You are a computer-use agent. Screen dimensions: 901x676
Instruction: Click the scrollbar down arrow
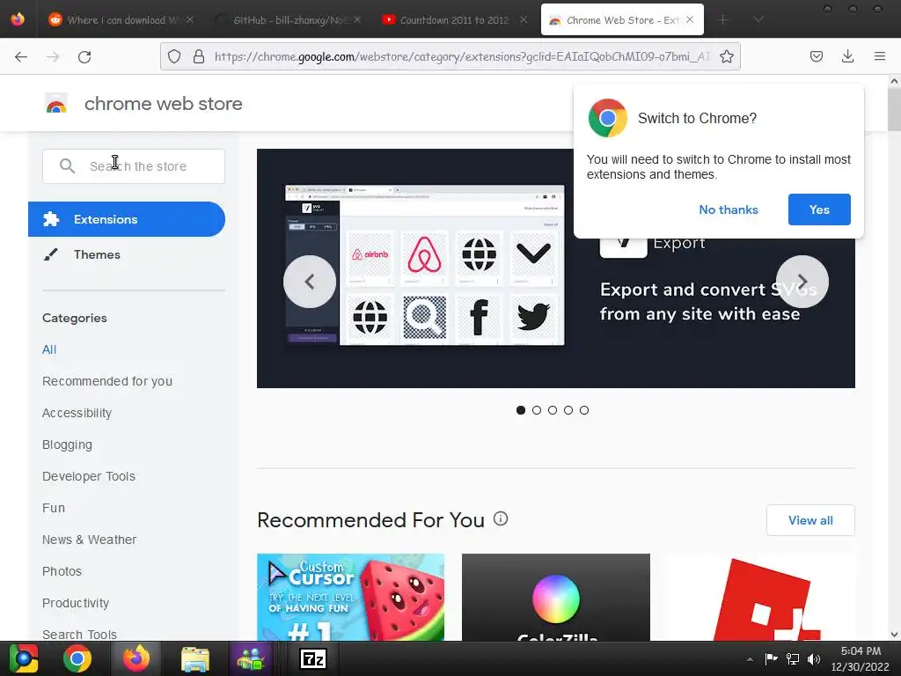pyautogui.click(x=894, y=635)
